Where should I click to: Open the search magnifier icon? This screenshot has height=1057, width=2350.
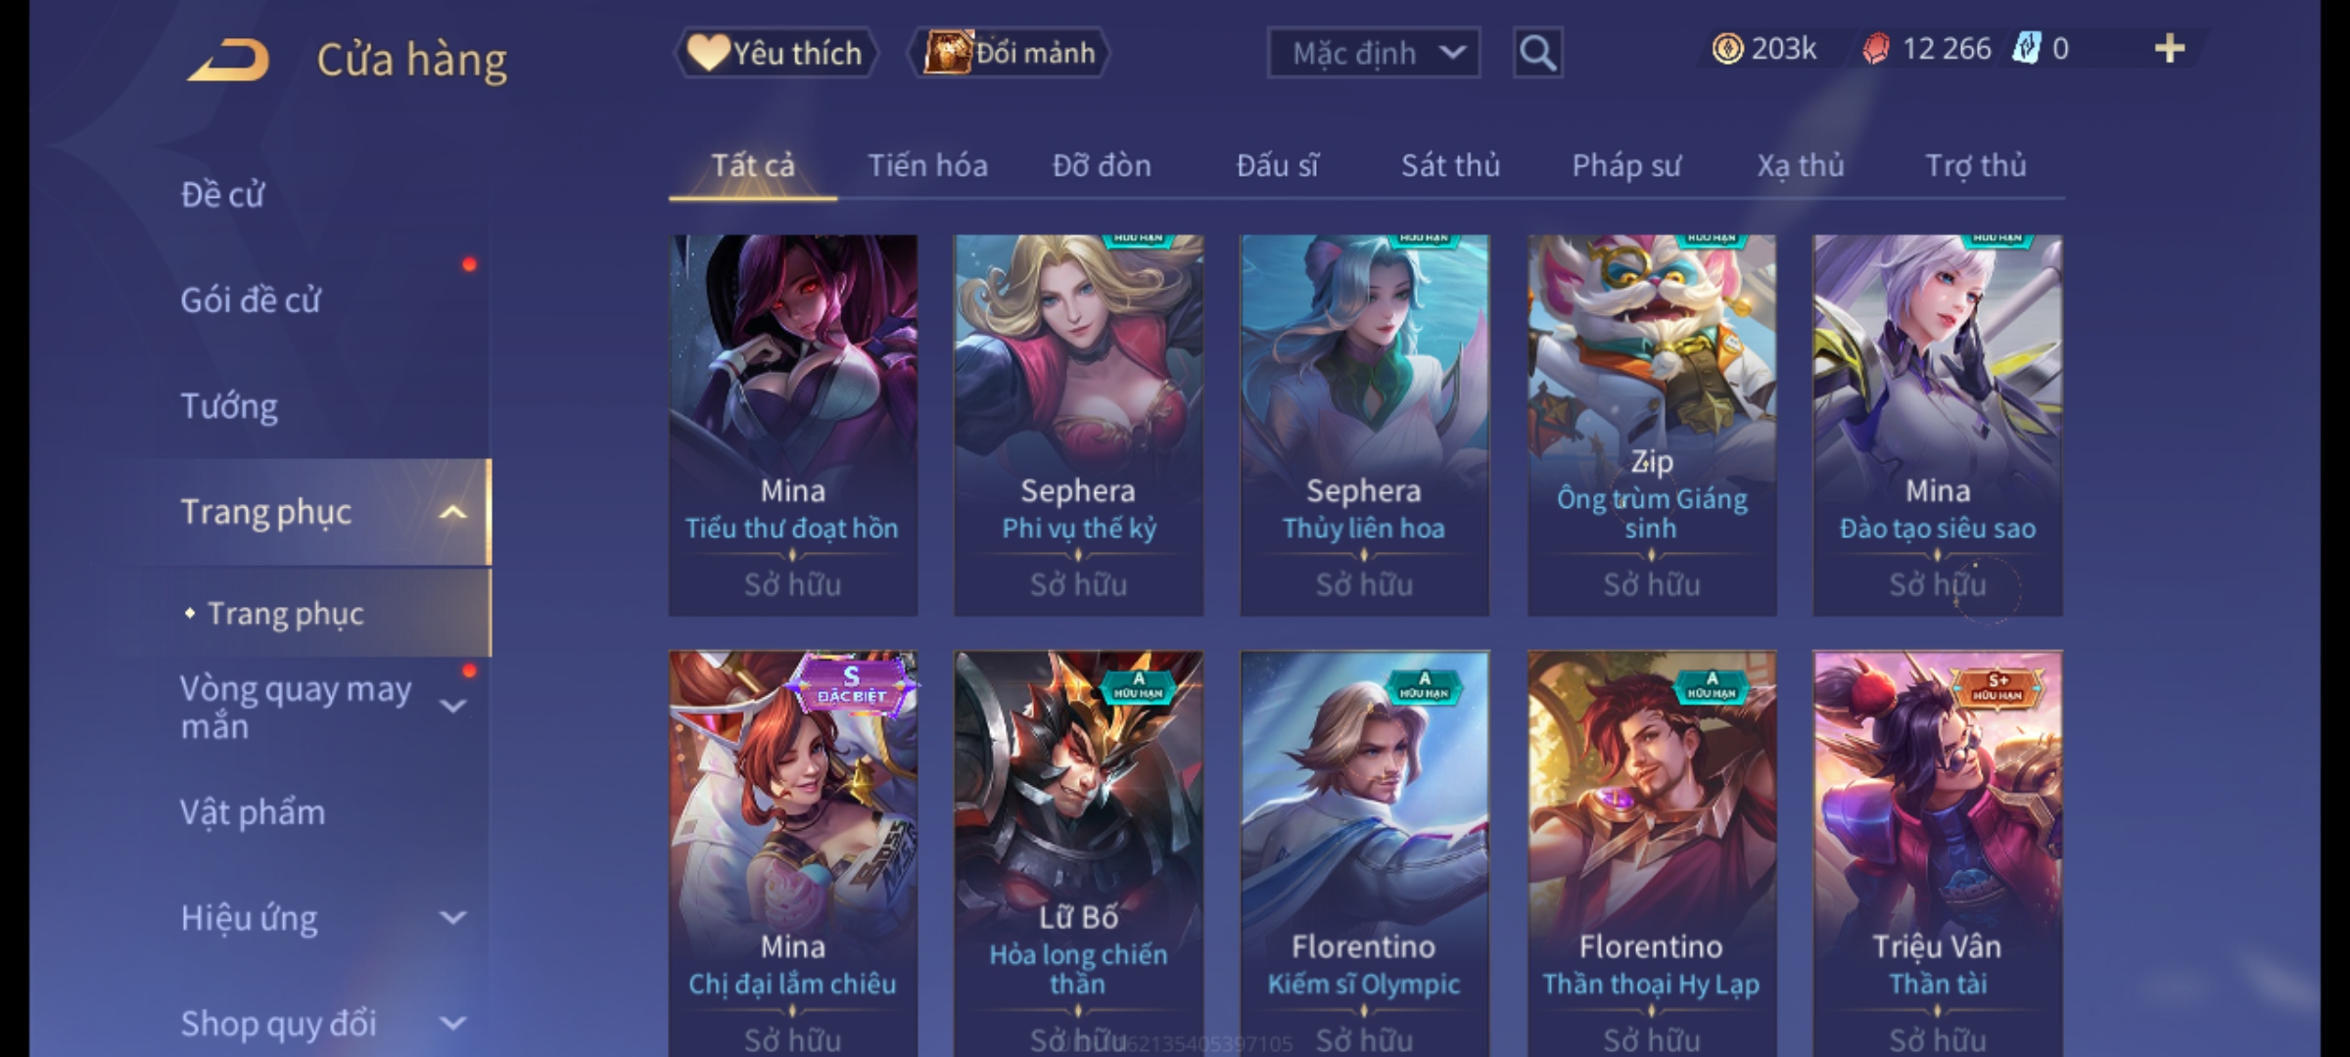tap(1537, 53)
